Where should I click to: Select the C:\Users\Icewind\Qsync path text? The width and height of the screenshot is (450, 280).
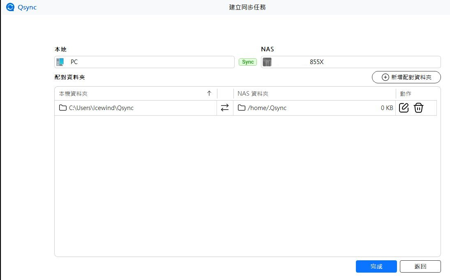(x=101, y=108)
